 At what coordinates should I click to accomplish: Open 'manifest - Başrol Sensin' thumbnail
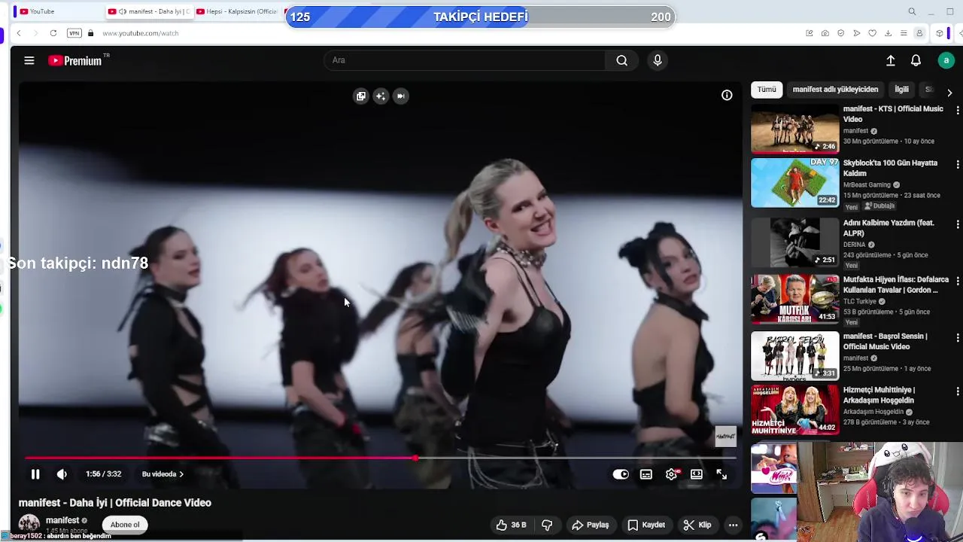tap(794, 356)
